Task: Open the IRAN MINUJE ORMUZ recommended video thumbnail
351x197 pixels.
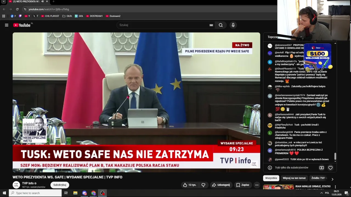Action: point(278,187)
